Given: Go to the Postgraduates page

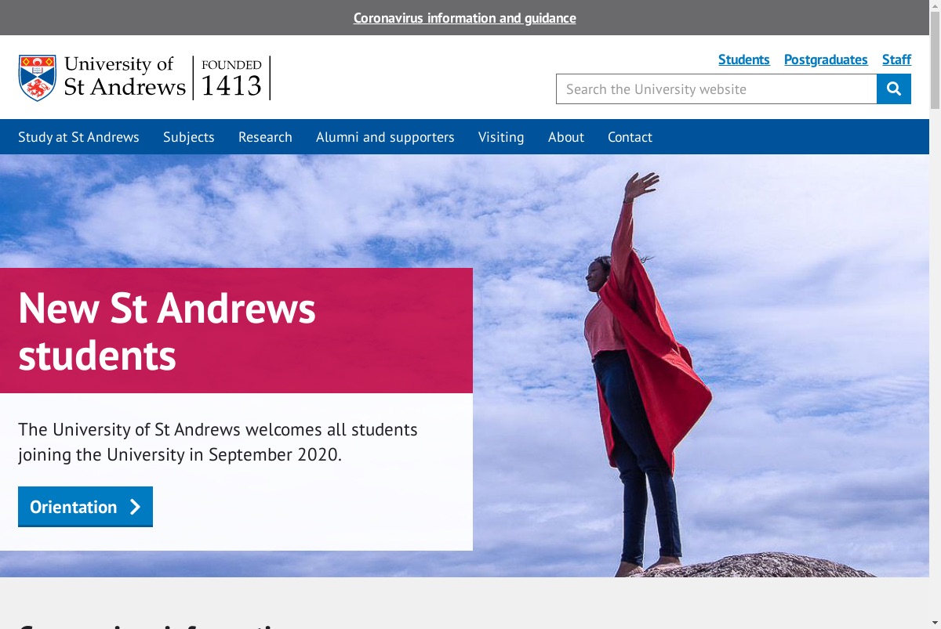Looking at the screenshot, I should point(826,60).
